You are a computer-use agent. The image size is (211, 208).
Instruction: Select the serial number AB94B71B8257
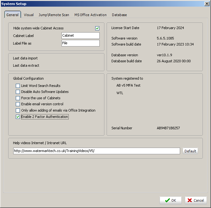(x=168, y=128)
